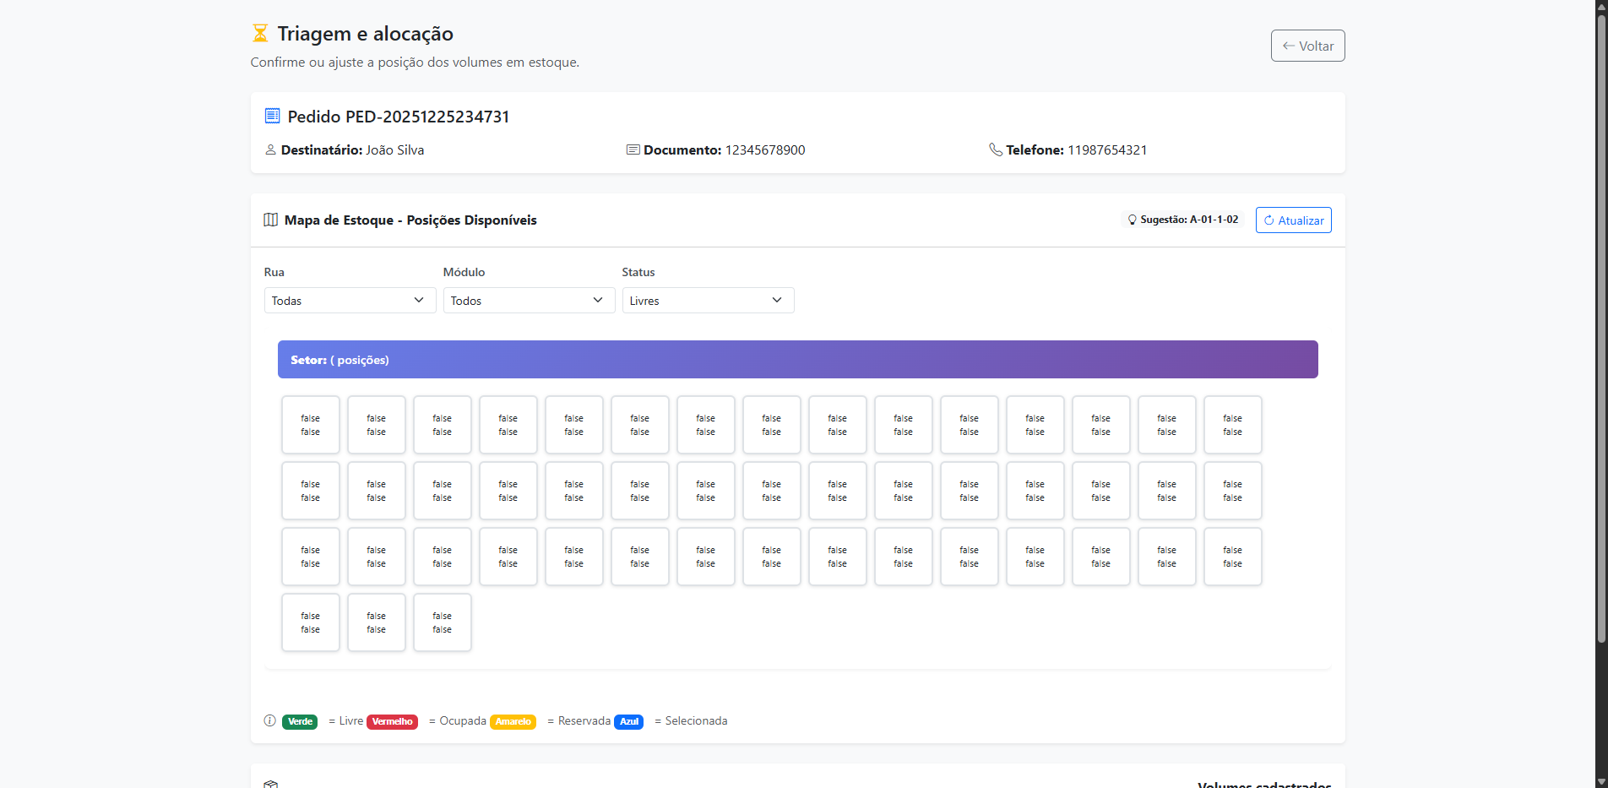Click the red Vermelho legend badge
The height and width of the screenshot is (788, 1608).
click(392, 721)
